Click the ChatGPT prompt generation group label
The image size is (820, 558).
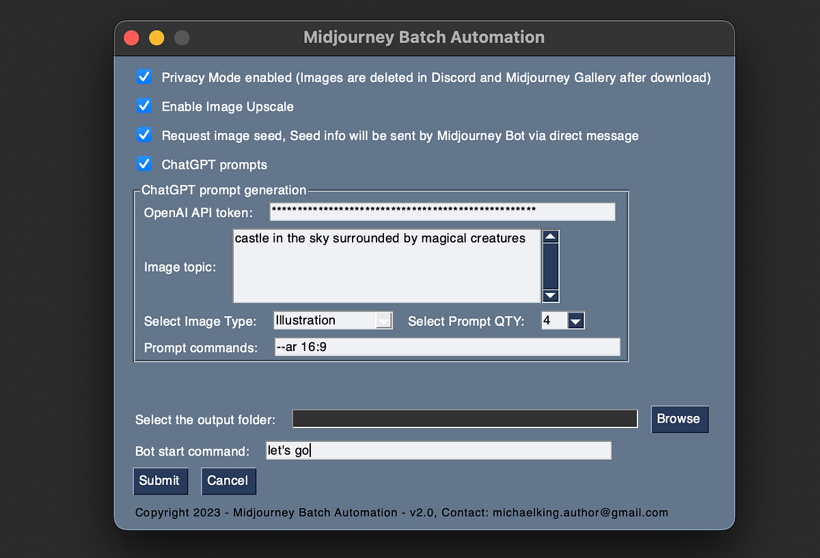(x=221, y=190)
